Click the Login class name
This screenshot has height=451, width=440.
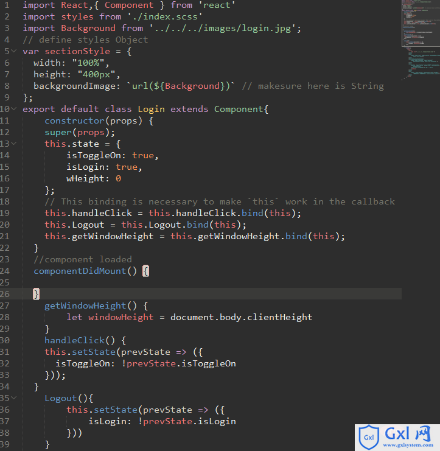click(151, 109)
